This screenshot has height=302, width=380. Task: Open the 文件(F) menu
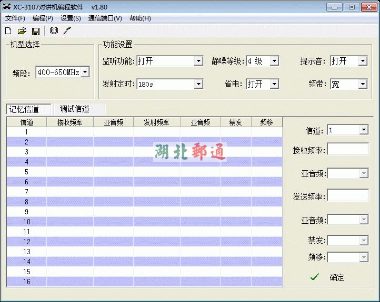(x=15, y=18)
